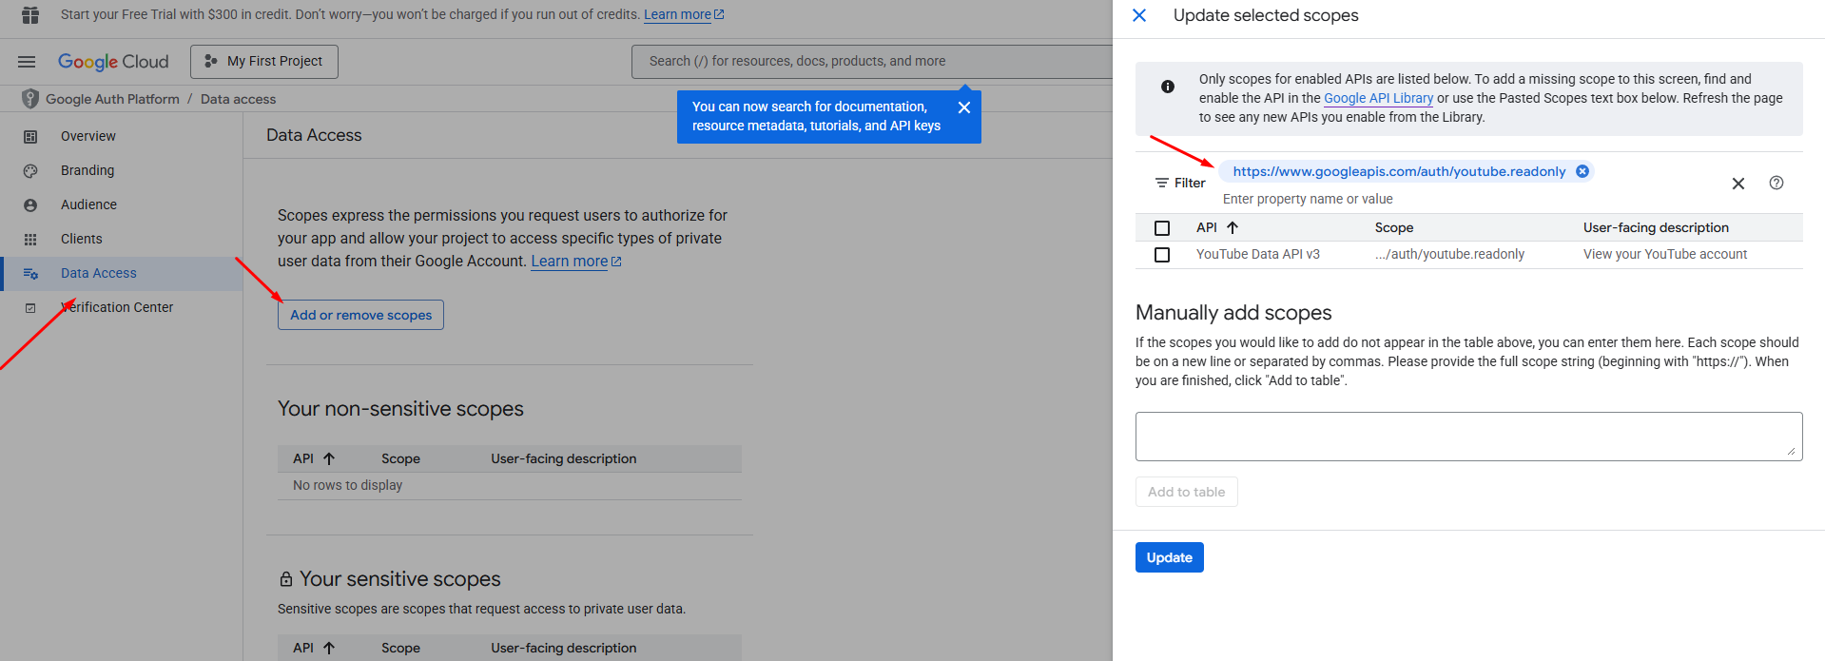Open the hamburger navigation menu
Viewport: 1825px width, 661px height.
[x=27, y=62]
